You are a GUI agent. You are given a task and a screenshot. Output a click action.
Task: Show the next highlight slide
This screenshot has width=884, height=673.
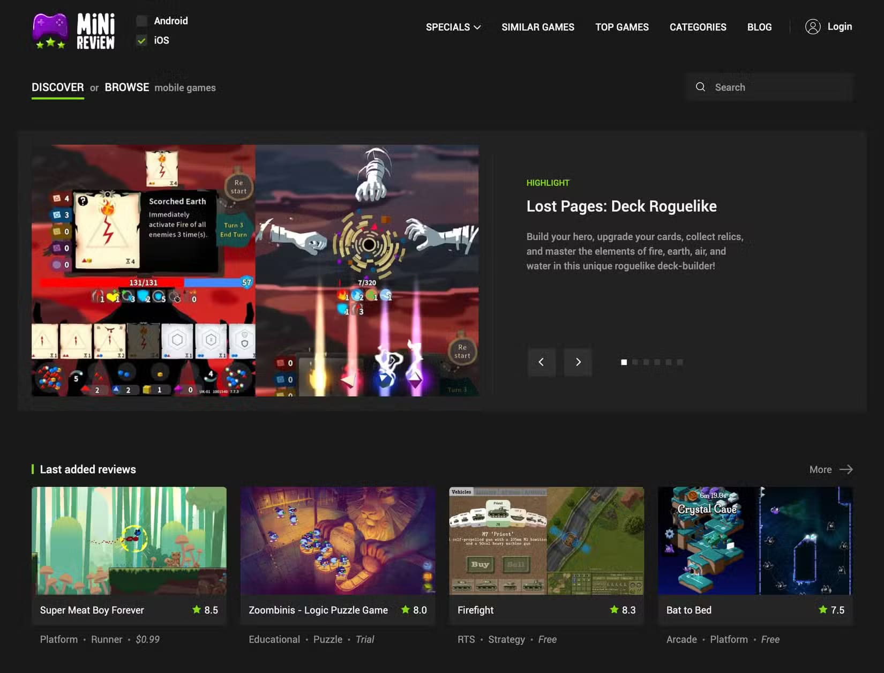tap(578, 362)
